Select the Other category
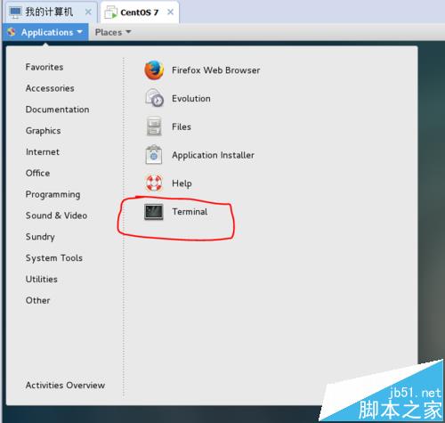This screenshot has height=423, width=445. [x=37, y=300]
